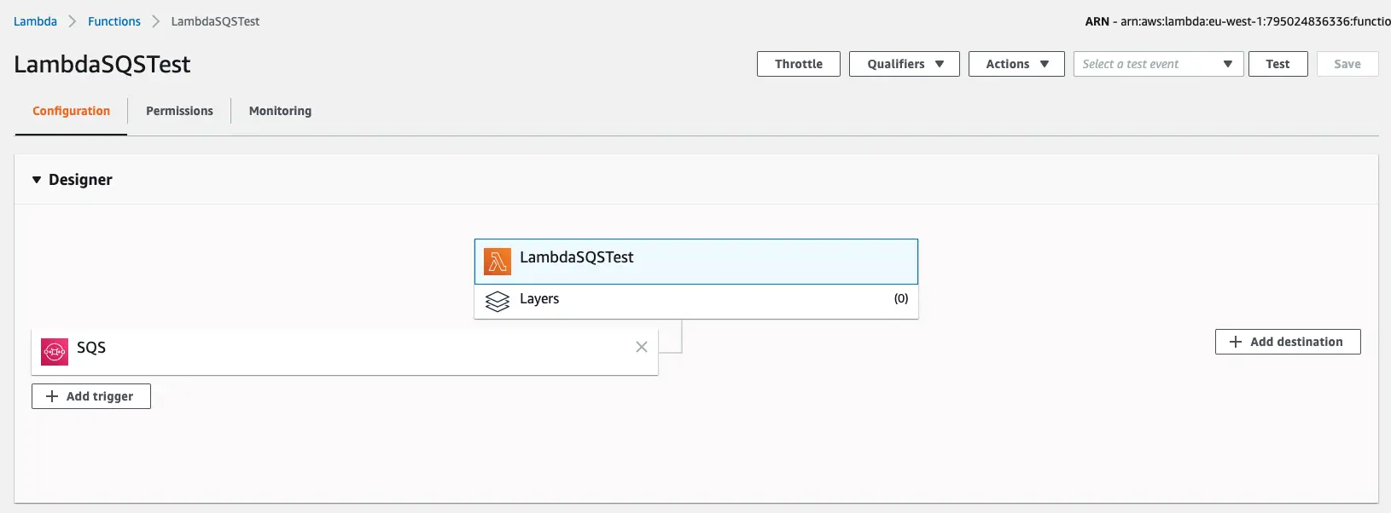Click the Throttle button

click(798, 64)
